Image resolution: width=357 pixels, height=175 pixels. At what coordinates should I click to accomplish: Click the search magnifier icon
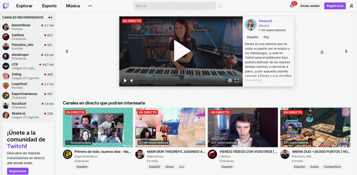(x=220, y=6)
